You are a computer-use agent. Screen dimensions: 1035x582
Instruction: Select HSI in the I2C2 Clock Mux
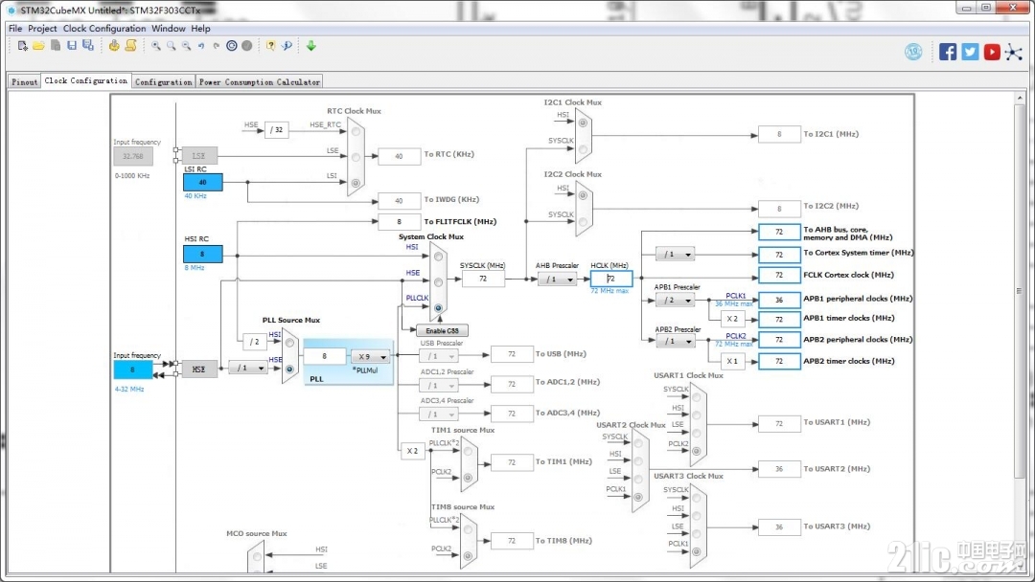point(583,195)
